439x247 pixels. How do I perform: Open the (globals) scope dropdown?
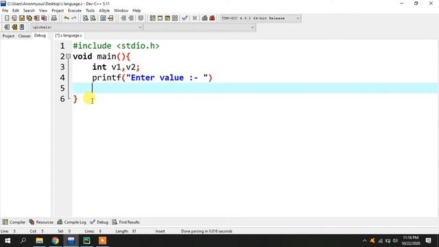click(x=86, y=27)
